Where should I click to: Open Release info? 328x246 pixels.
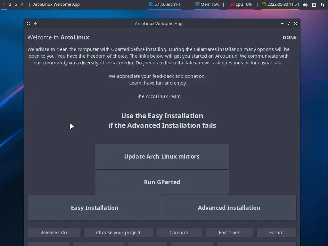point(54,233)
